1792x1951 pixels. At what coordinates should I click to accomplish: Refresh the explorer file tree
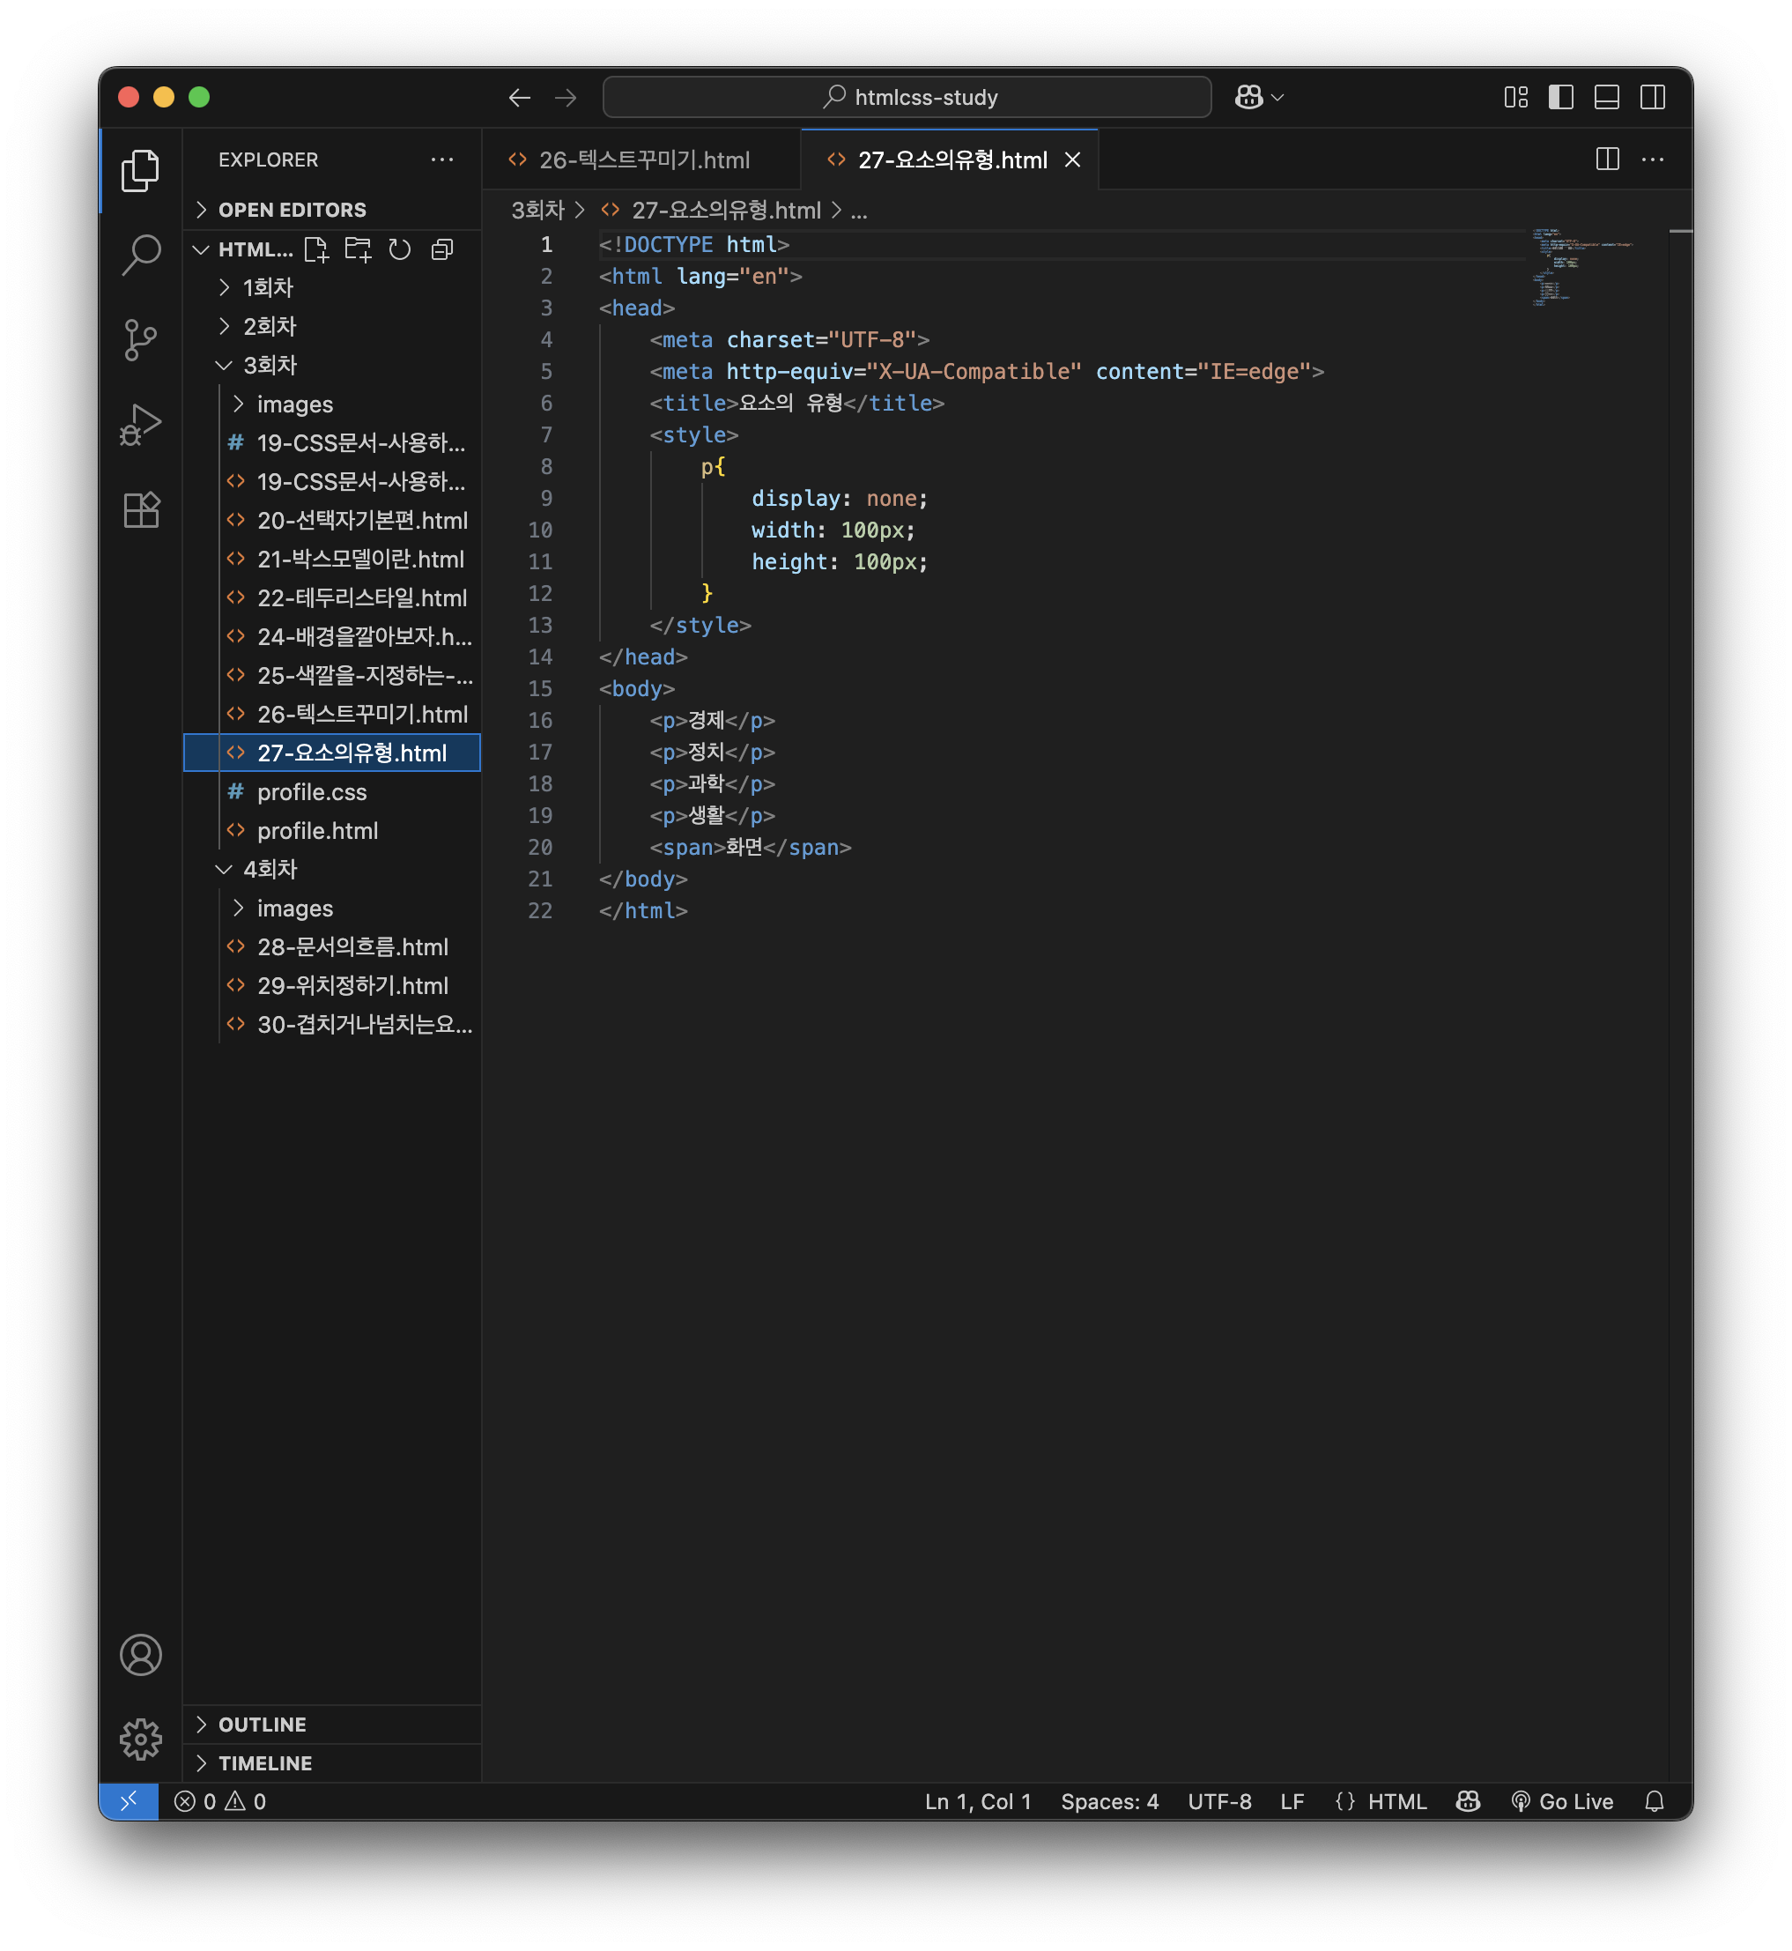pyautogui.click(x=399, y=249)
